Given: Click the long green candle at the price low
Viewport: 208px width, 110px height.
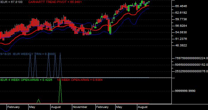Looking at the screenshot, I should (x=110, y=29).
